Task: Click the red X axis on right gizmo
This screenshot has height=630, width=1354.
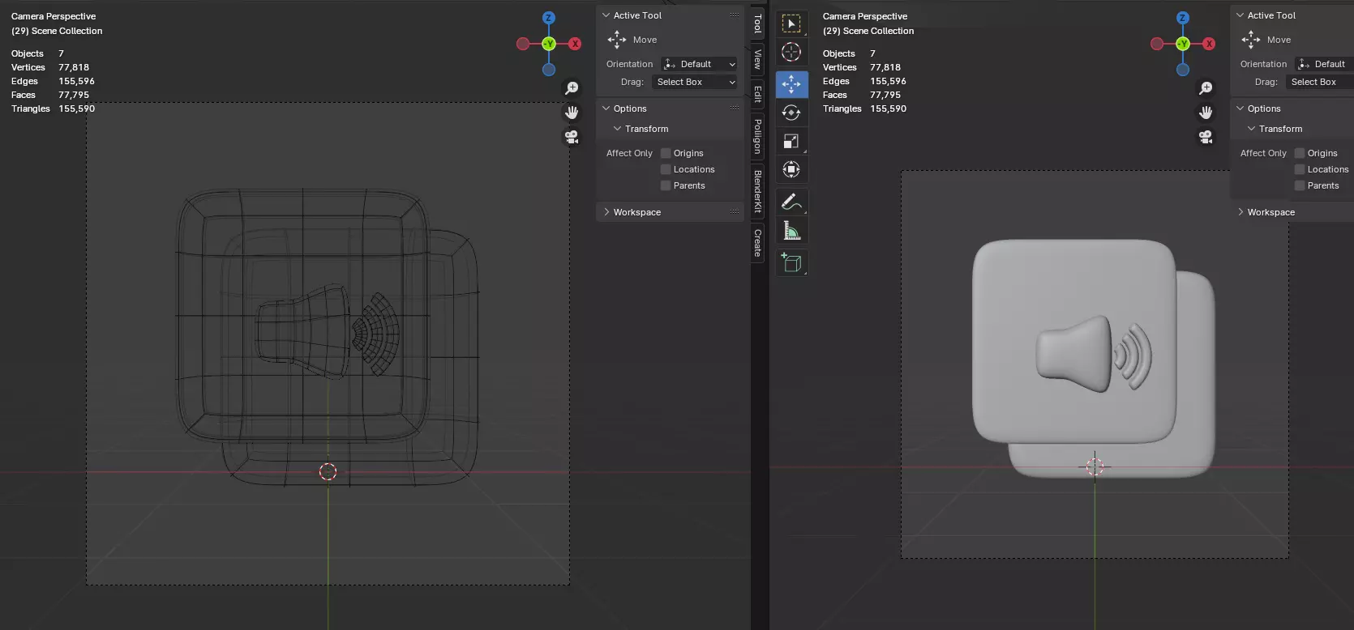Action: (x=1209, y=44)
